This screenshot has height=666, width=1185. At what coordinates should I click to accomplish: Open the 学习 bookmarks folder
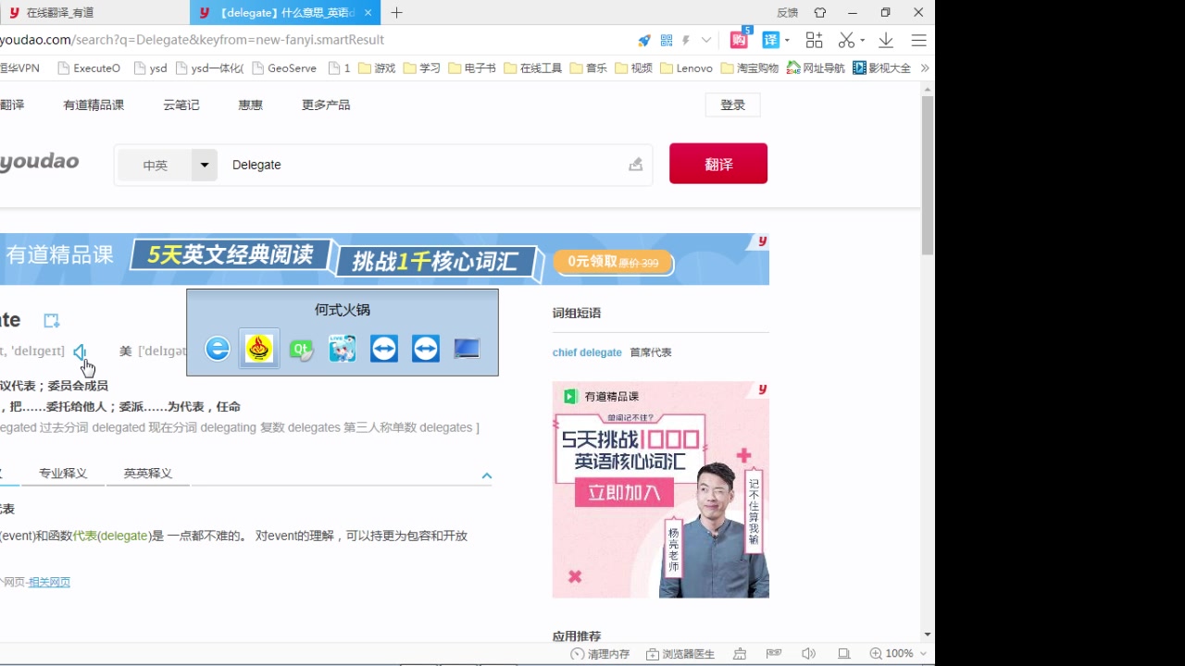click(x=422, y=68)
